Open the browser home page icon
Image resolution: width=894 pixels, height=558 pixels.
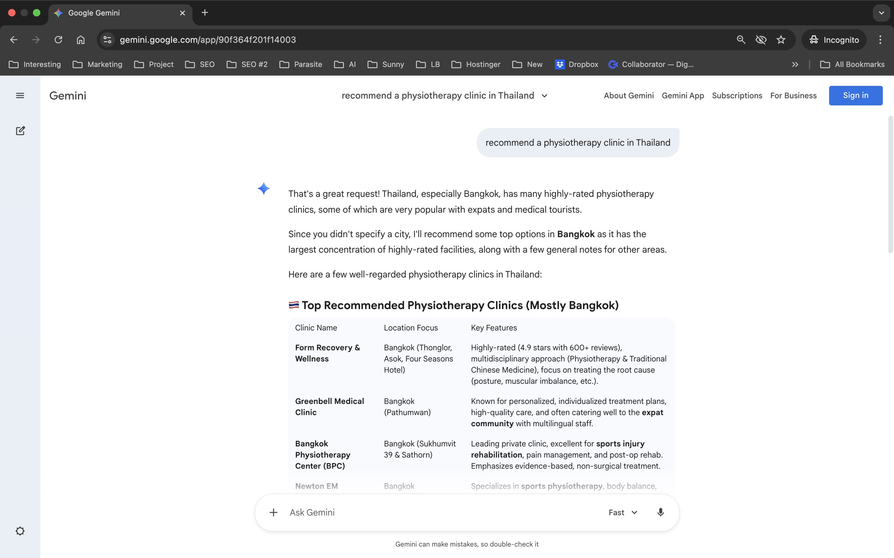pyautogui.click(x=80, y=40)
